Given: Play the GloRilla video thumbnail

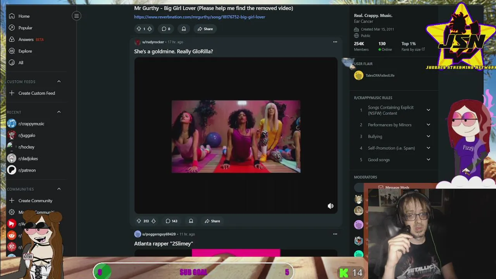Looking at the screenshot, I should tap(236, 136).
